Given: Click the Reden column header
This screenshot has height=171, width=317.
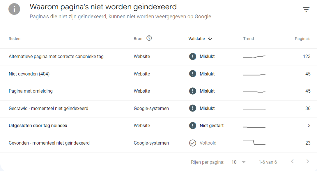Looking at the screenshot, I should coord(15,39).
